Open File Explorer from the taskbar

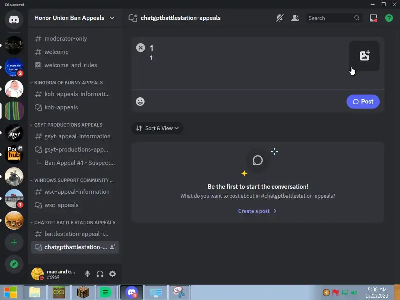[35, 292]
